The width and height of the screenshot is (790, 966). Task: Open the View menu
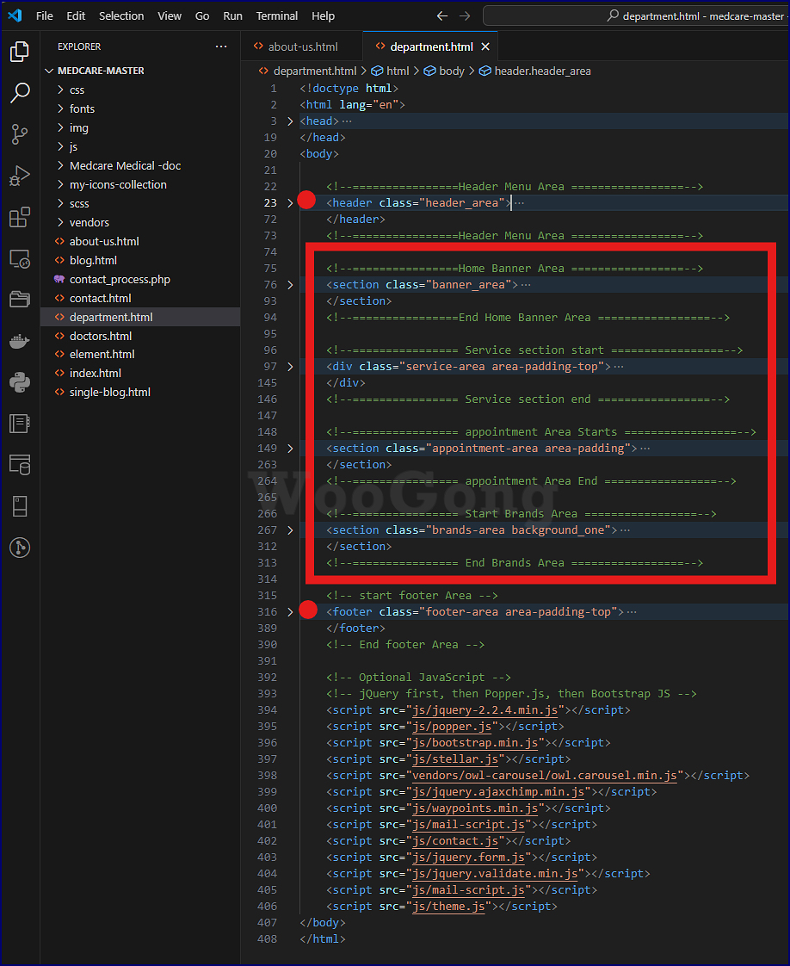click(170, 16)
